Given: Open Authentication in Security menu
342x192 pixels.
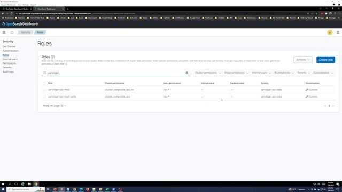Looking at the screenshot, I should (11, 51).
